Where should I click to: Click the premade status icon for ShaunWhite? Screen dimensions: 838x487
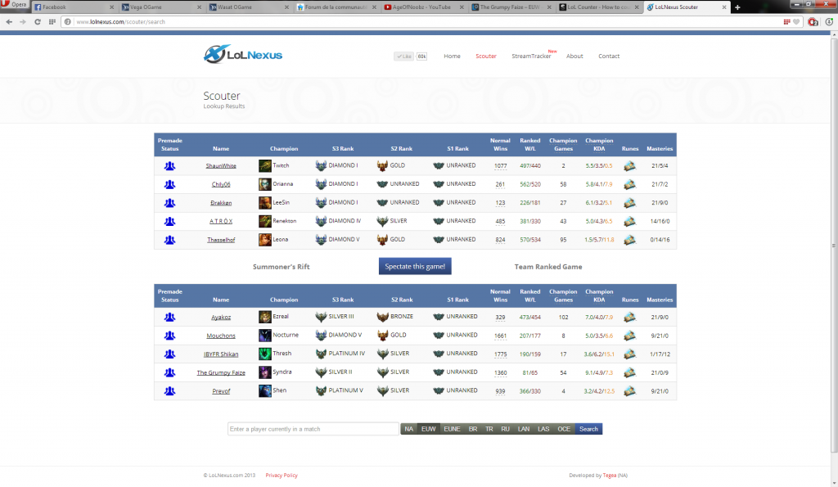point(169,165)
